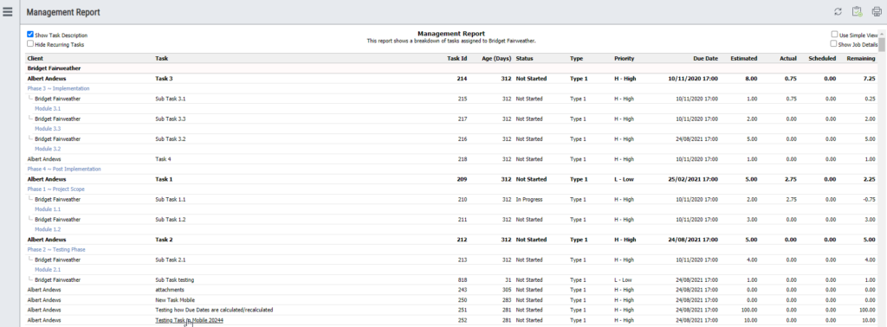Sort by the Due Date column header
This screenshot has width=887, height=327.
tap(705, 58)
